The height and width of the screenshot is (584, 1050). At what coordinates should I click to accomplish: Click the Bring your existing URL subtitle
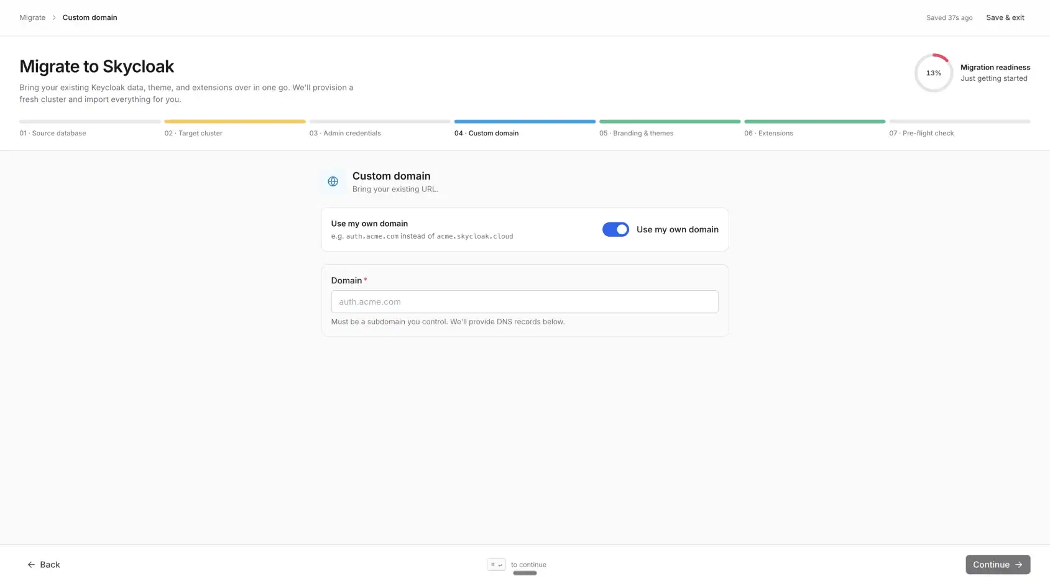[x=395, y=189]
